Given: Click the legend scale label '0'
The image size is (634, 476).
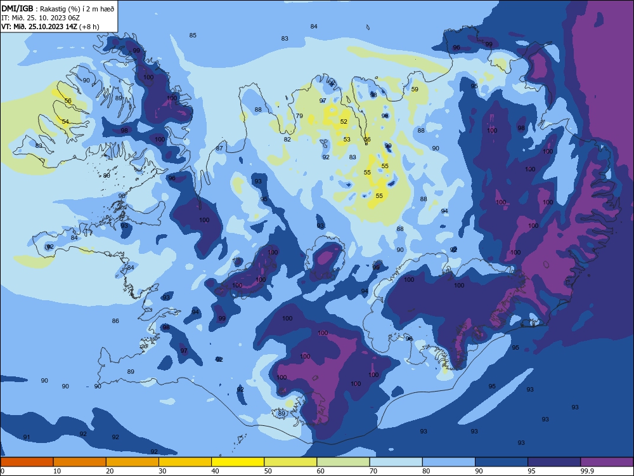Looking at the screenshot, I should tap(3, 471).
